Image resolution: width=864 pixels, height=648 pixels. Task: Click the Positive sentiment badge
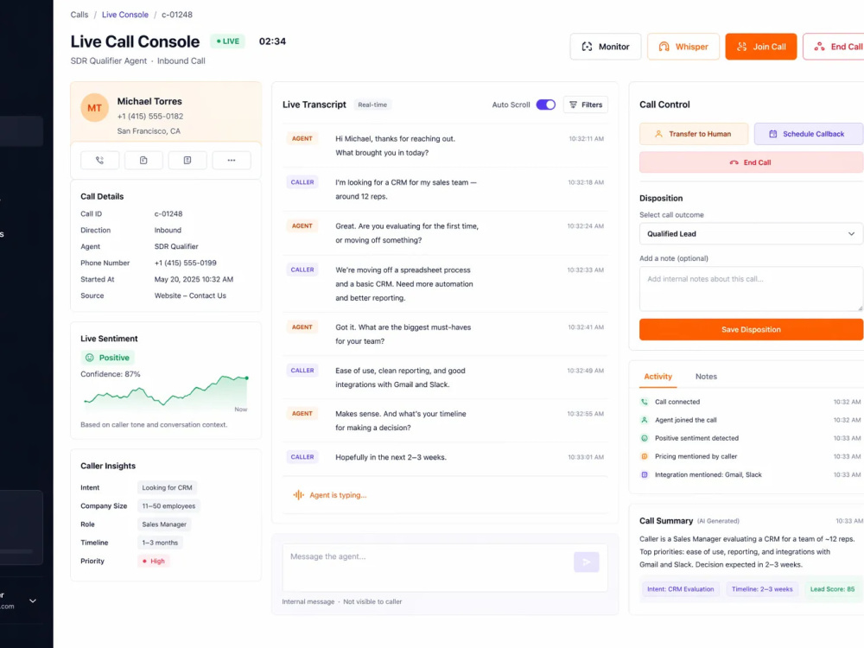(107, 358)
